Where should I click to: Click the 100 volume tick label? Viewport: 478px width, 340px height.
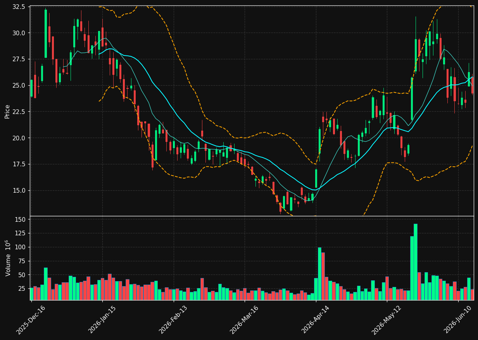tap(21, 247)
